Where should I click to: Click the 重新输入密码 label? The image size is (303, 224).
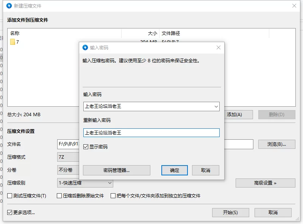(x=97, y=120)
